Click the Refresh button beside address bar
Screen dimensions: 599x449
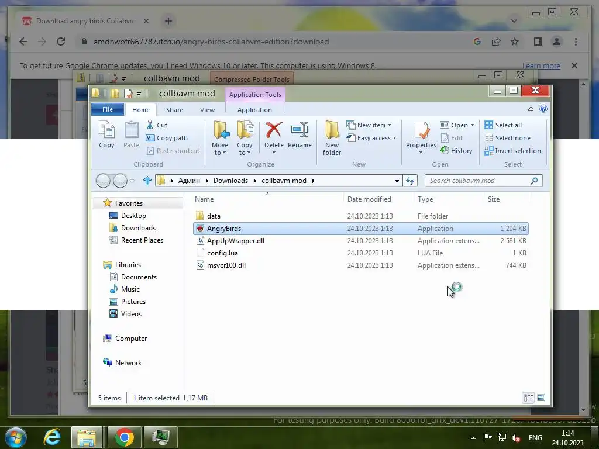410,181
